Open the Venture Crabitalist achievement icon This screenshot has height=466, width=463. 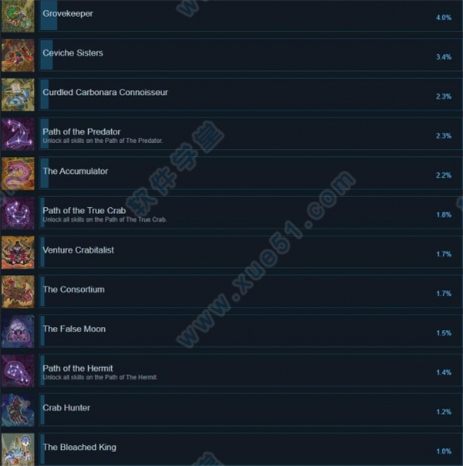pyautogui.click(x=18, y=252)
